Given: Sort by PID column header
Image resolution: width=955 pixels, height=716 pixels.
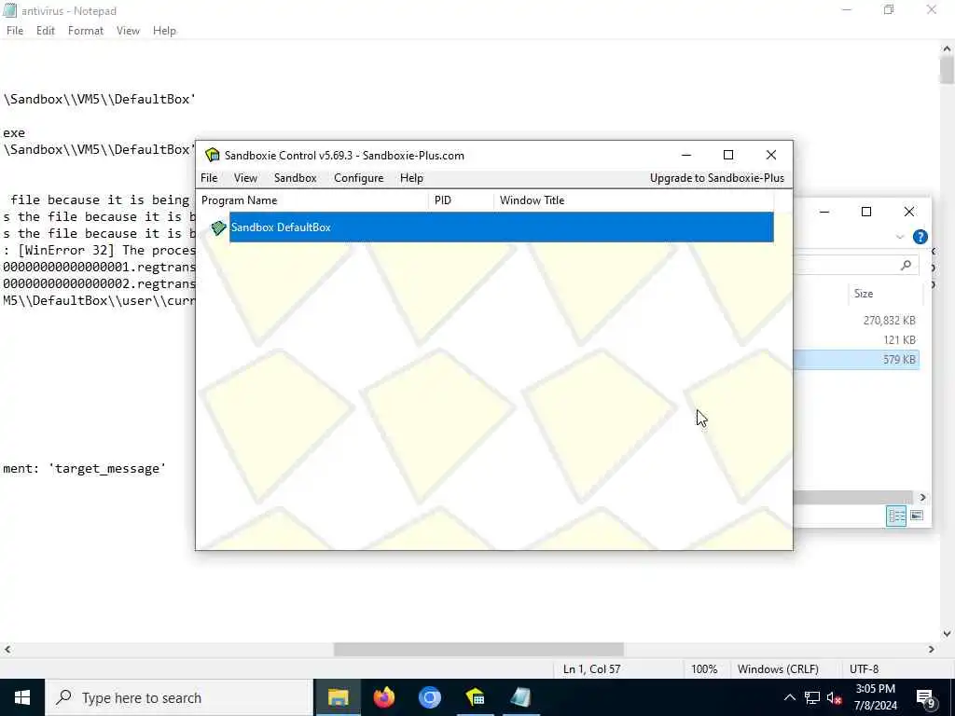Looking at the screenshot, I should (461, 200).
